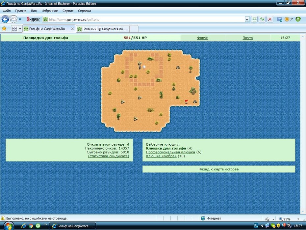Expand quick launch overflow chevron
The height and width of the screenshot is (230, 306).
tap(45, 224)
